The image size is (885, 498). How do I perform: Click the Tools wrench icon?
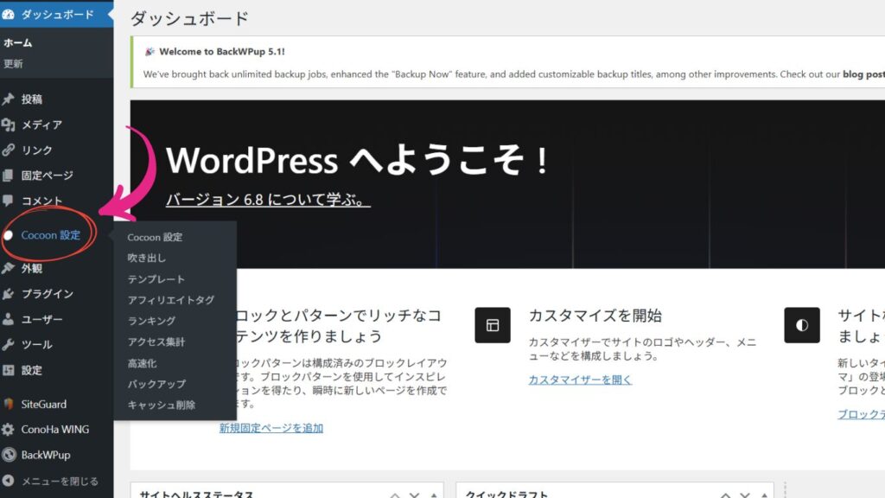[x=8, y=344]
